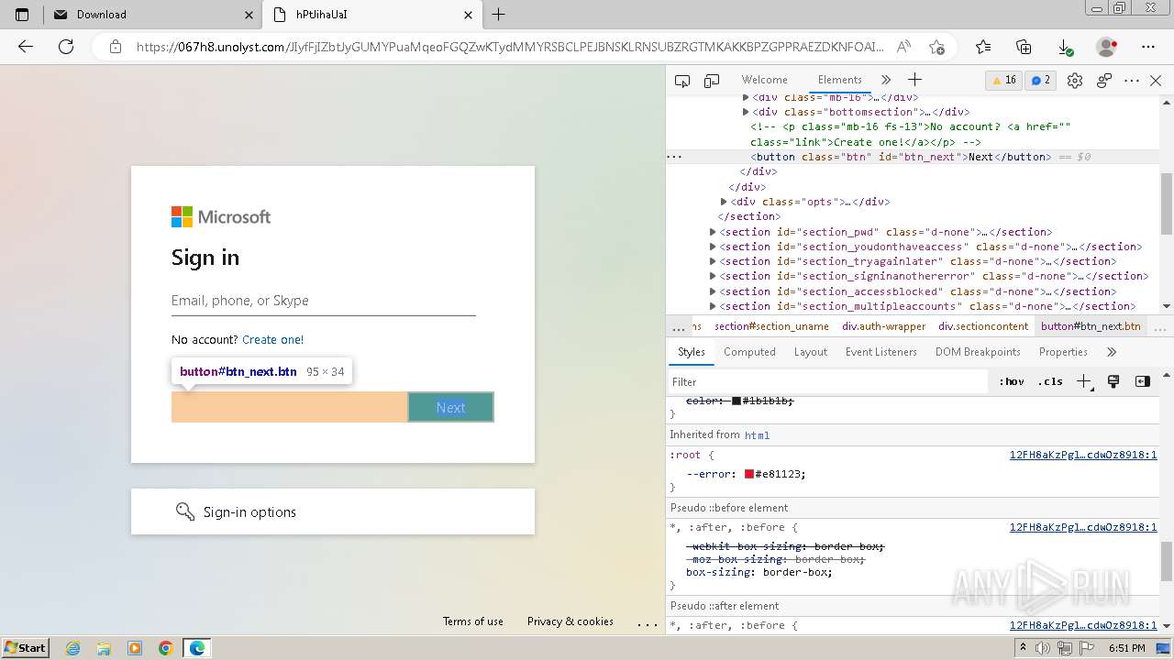Close the DevTools panel
1174x660 pixels.
pos(1156,81)
